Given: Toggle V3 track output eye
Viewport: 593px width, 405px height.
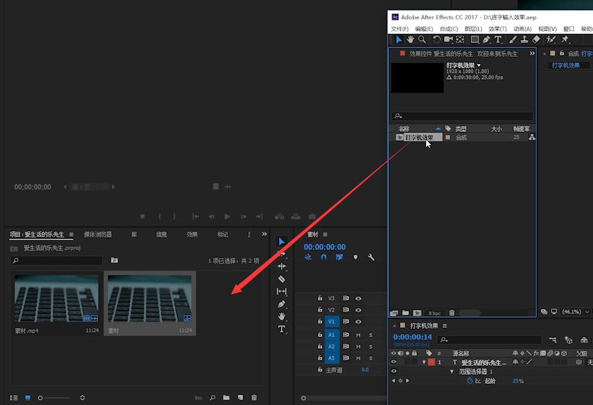Looking at the screenshot, I should click(x=358, y=298).
